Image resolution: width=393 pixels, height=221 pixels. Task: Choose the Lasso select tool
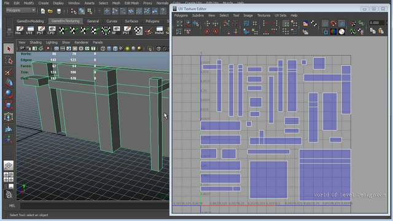pos(9,60)
